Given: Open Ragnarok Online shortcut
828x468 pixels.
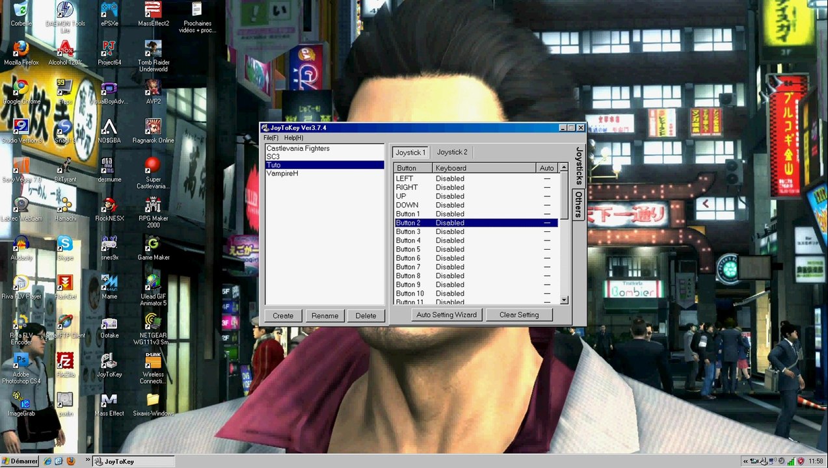Looking at the screenshot, I should tap(154, 131).
